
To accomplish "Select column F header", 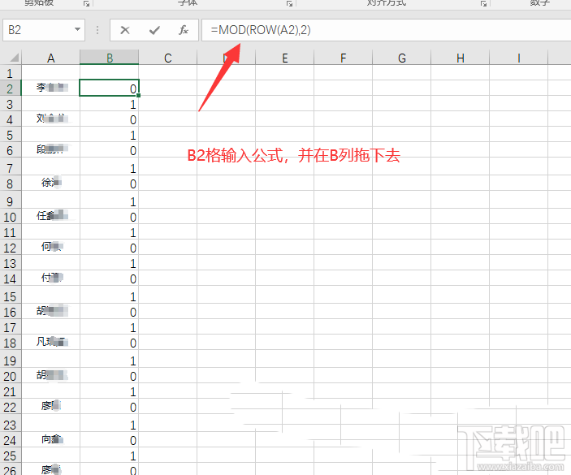I will click(x=343, y=58).
